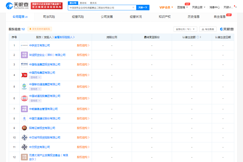Switch to the 知识产权 tab
Image resolution: width=243 pixels, height=162 pixels.
pyautogui.click(x=165, y=17)
